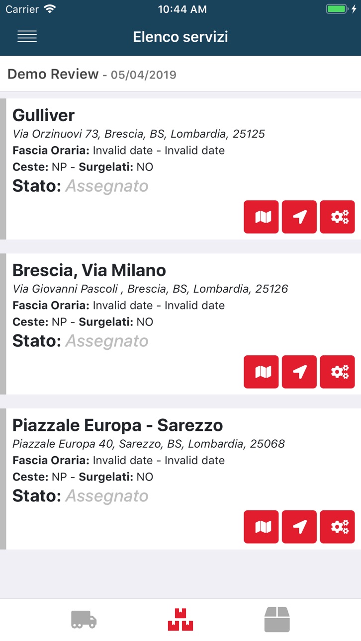Open settings gears for Gulliver service
The width and height of the screenshot is (361, 641).
click(x=338, y=217)
